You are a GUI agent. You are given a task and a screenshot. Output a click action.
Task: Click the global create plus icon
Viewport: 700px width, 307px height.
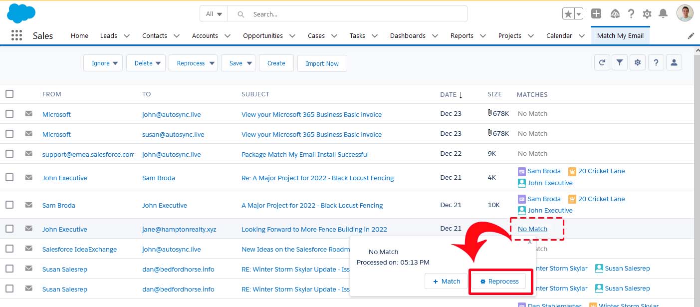tap(596, 14)
